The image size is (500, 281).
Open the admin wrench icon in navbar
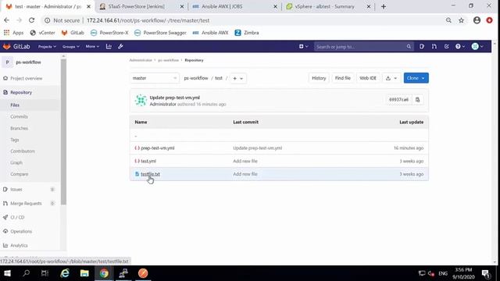(x=120, y=47)
